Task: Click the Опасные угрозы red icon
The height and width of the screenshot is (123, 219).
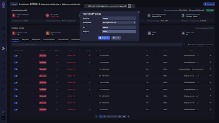Action: point(13,33)
